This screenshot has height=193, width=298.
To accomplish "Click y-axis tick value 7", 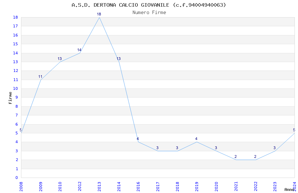I will point(17,115).
